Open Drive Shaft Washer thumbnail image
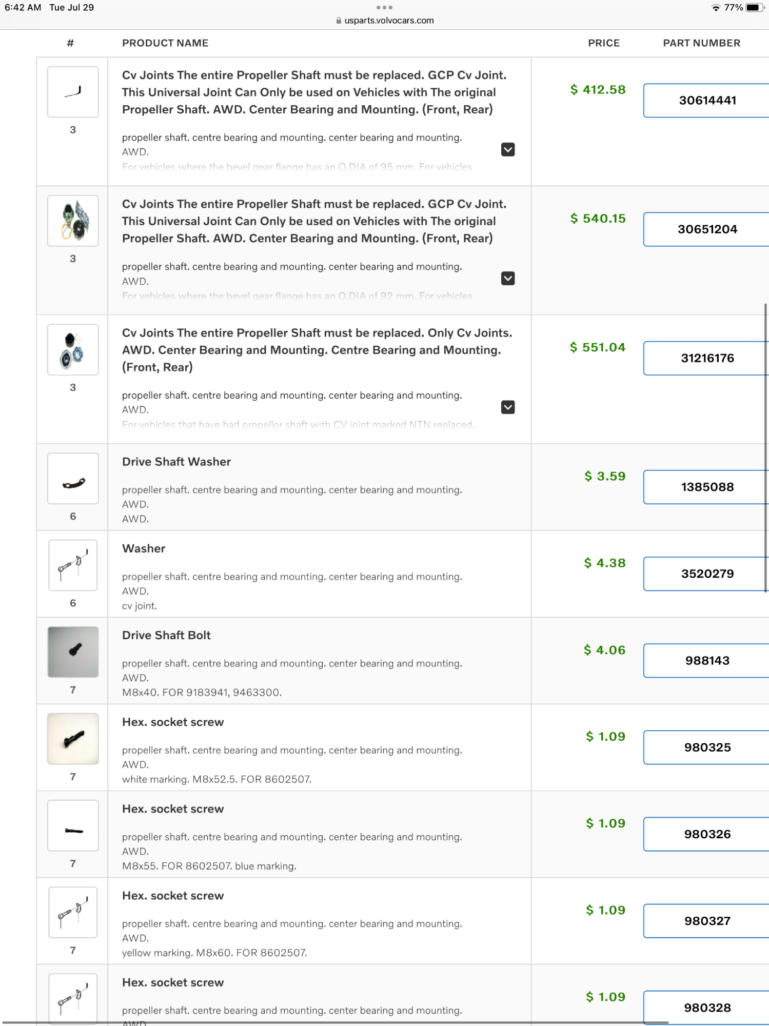Screen dimensions: 769x1026 [x=73, y=478]
